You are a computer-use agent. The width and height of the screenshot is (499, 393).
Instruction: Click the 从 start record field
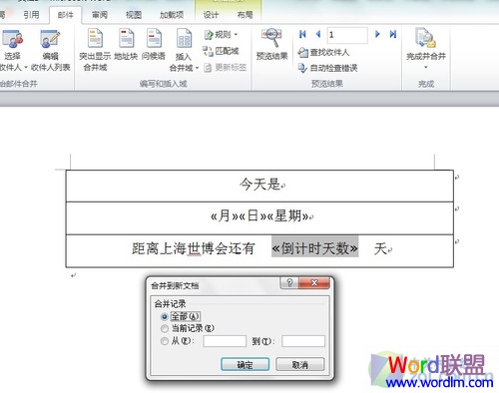(x=225, y=341)
